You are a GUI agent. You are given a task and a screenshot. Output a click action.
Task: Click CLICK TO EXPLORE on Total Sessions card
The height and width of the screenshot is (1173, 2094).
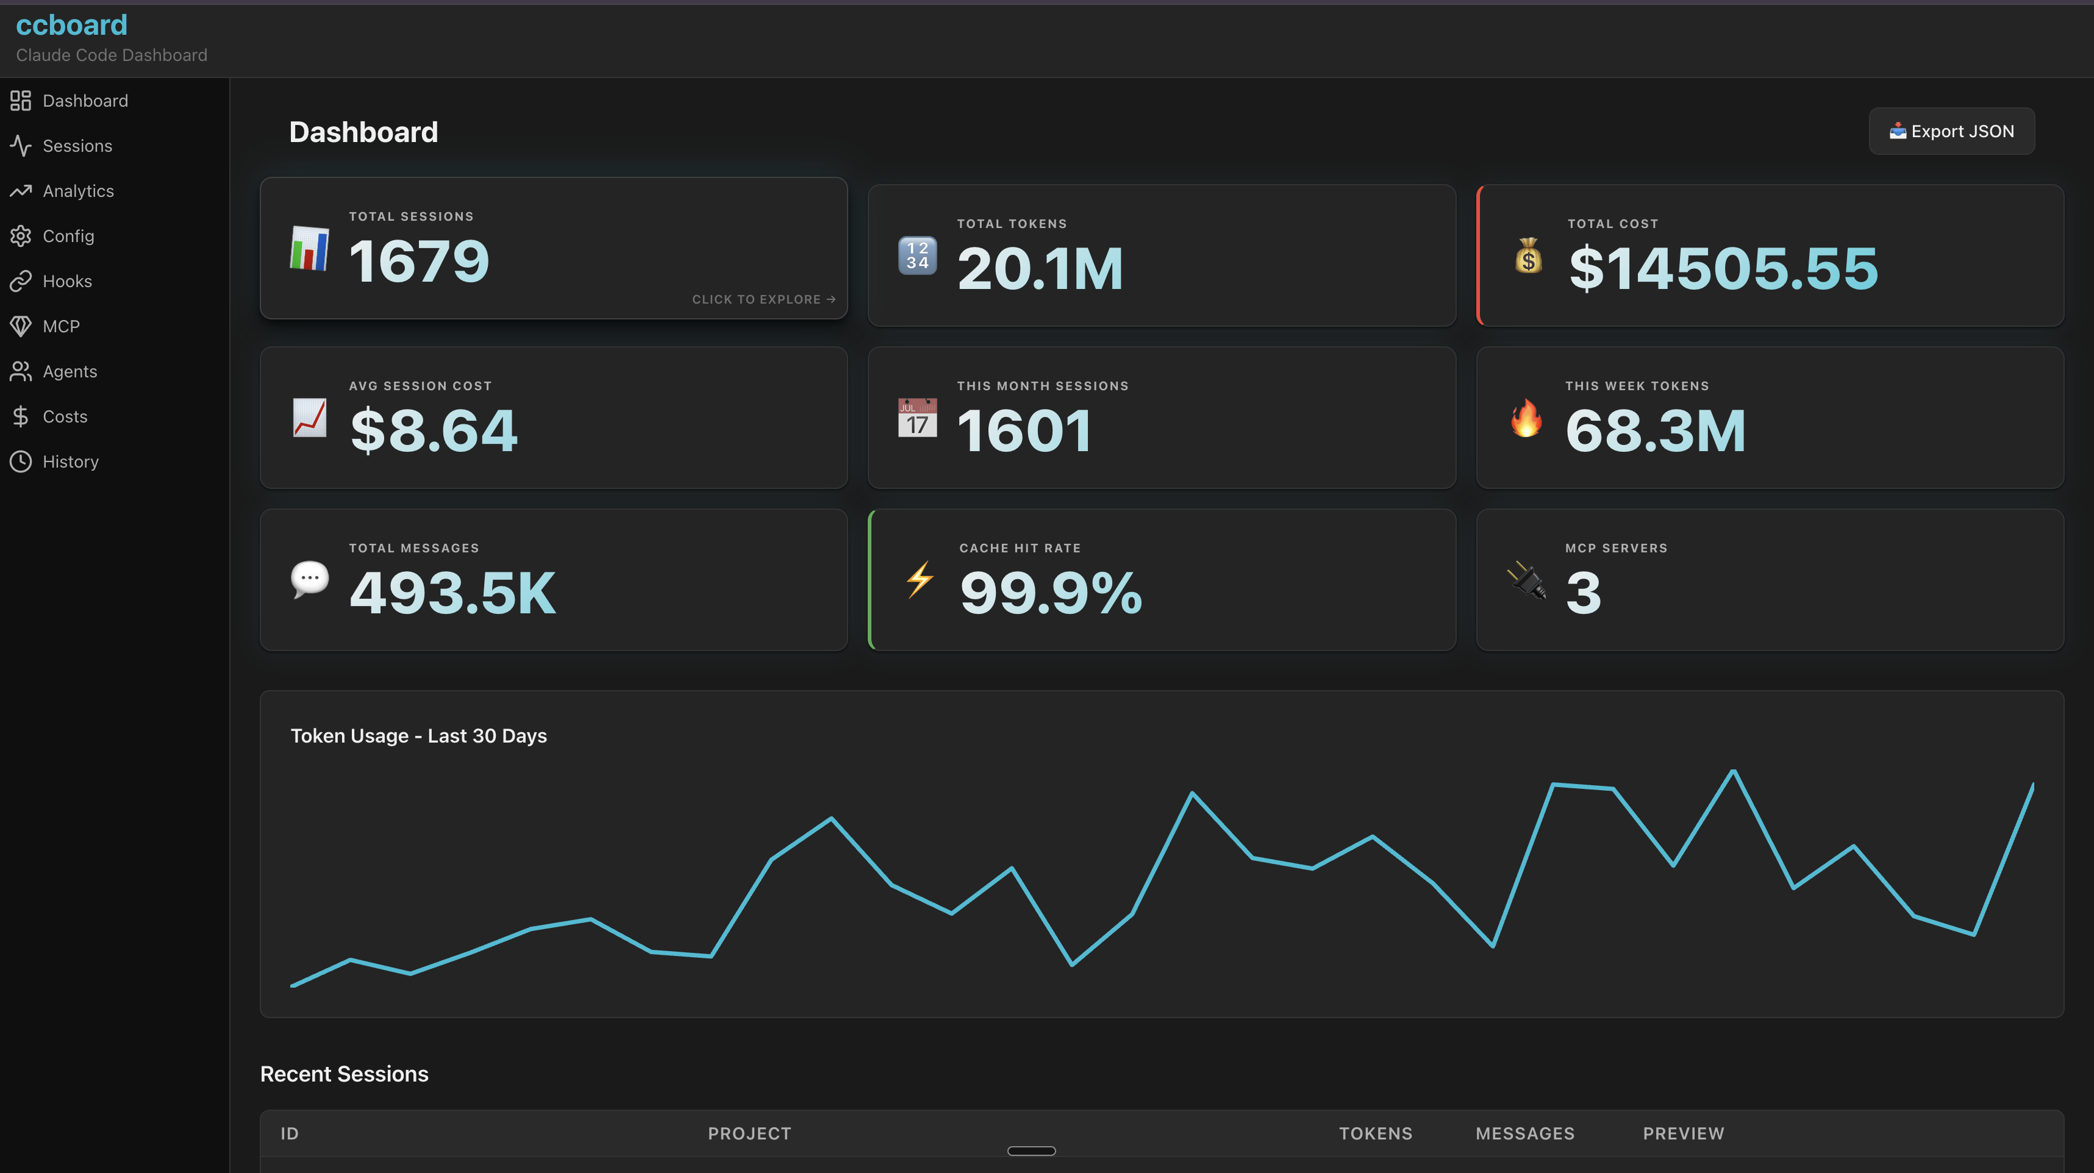point(762,299)
